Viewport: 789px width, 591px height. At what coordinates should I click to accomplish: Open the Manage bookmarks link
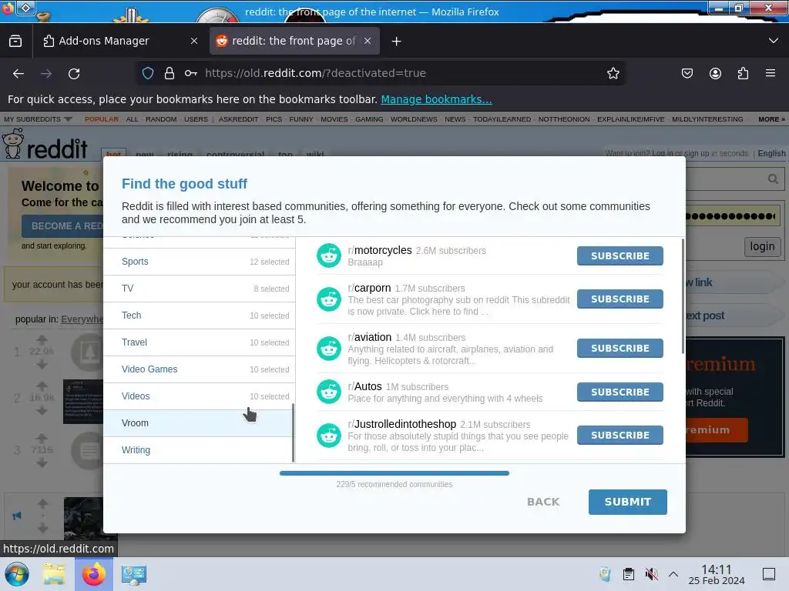coord(436,99)
